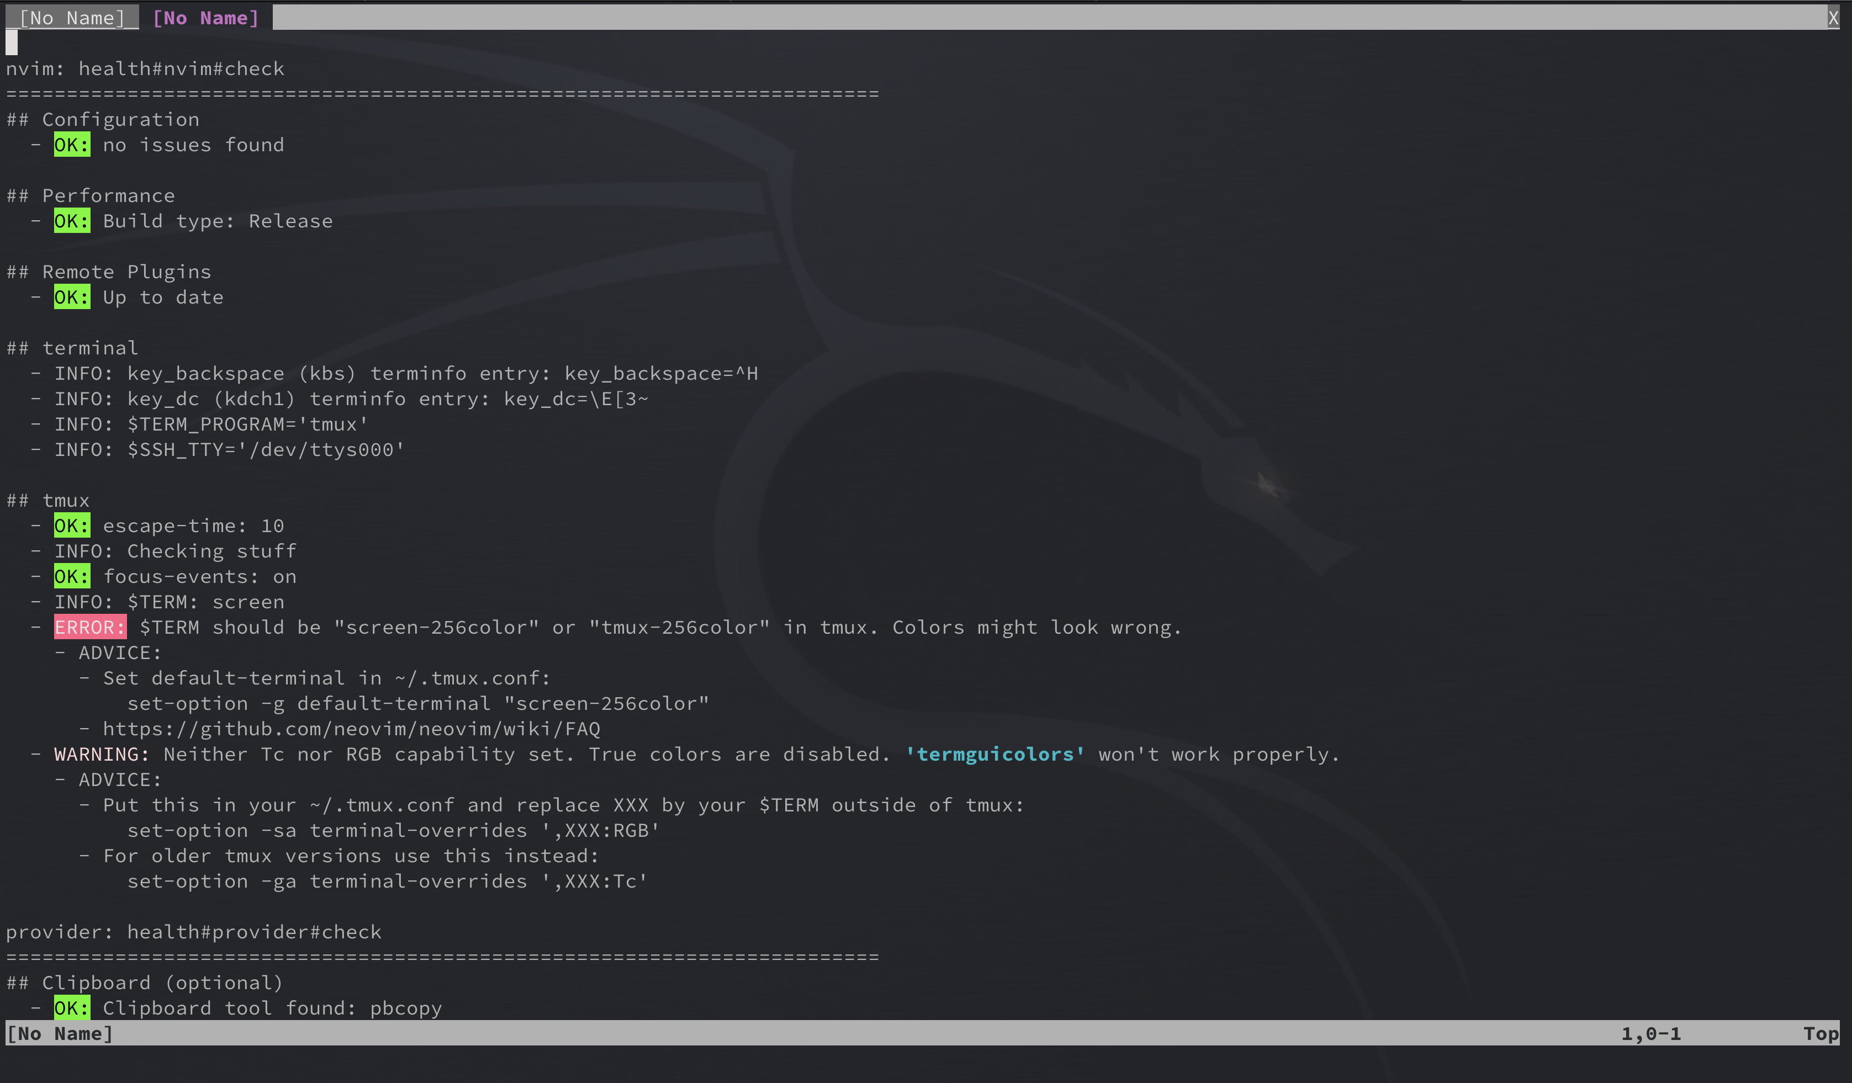This screenshot has height=1083, width=1852.
Task: Click the '## Remote Plugins' heading
Action: click(x=109, y=272)
